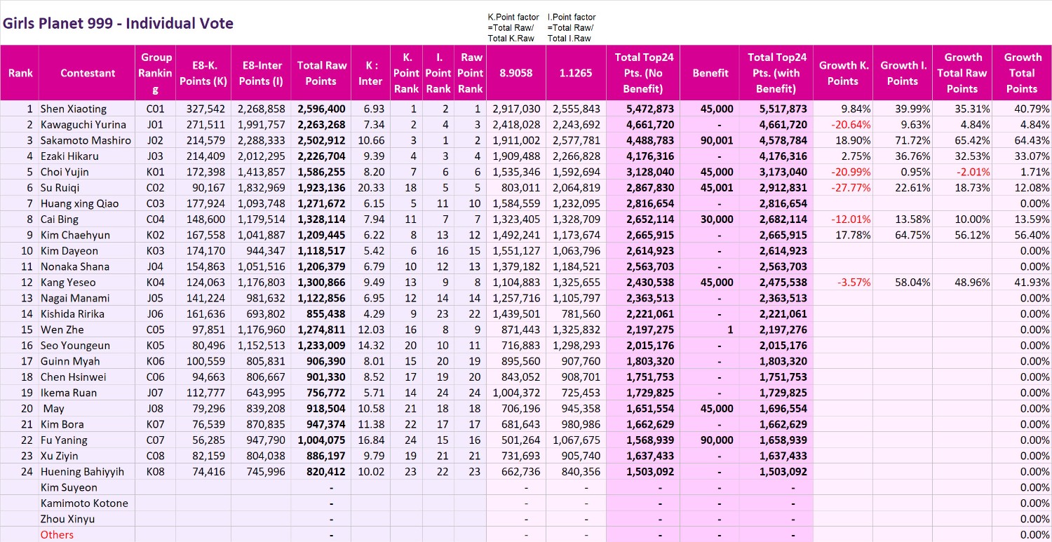1052x542 pixels.
Task: Click the 'Girls Planet 999 - Individual Vote' title
Action: [118, 23]
